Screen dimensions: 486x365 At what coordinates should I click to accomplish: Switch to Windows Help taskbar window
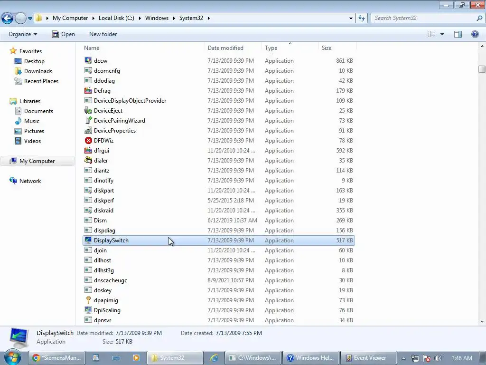click(311, 358)
